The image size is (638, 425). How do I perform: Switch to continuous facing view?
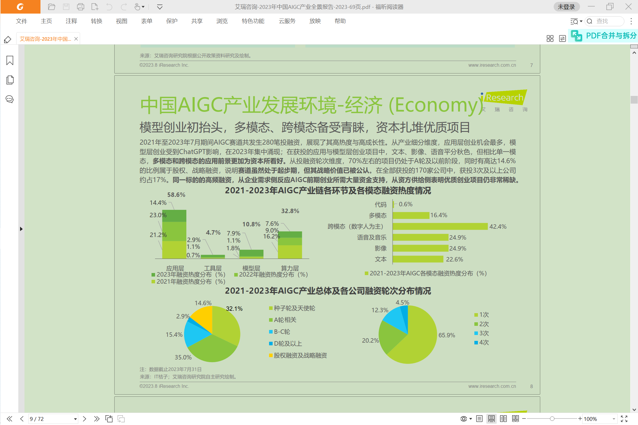(x=515, y=419)
